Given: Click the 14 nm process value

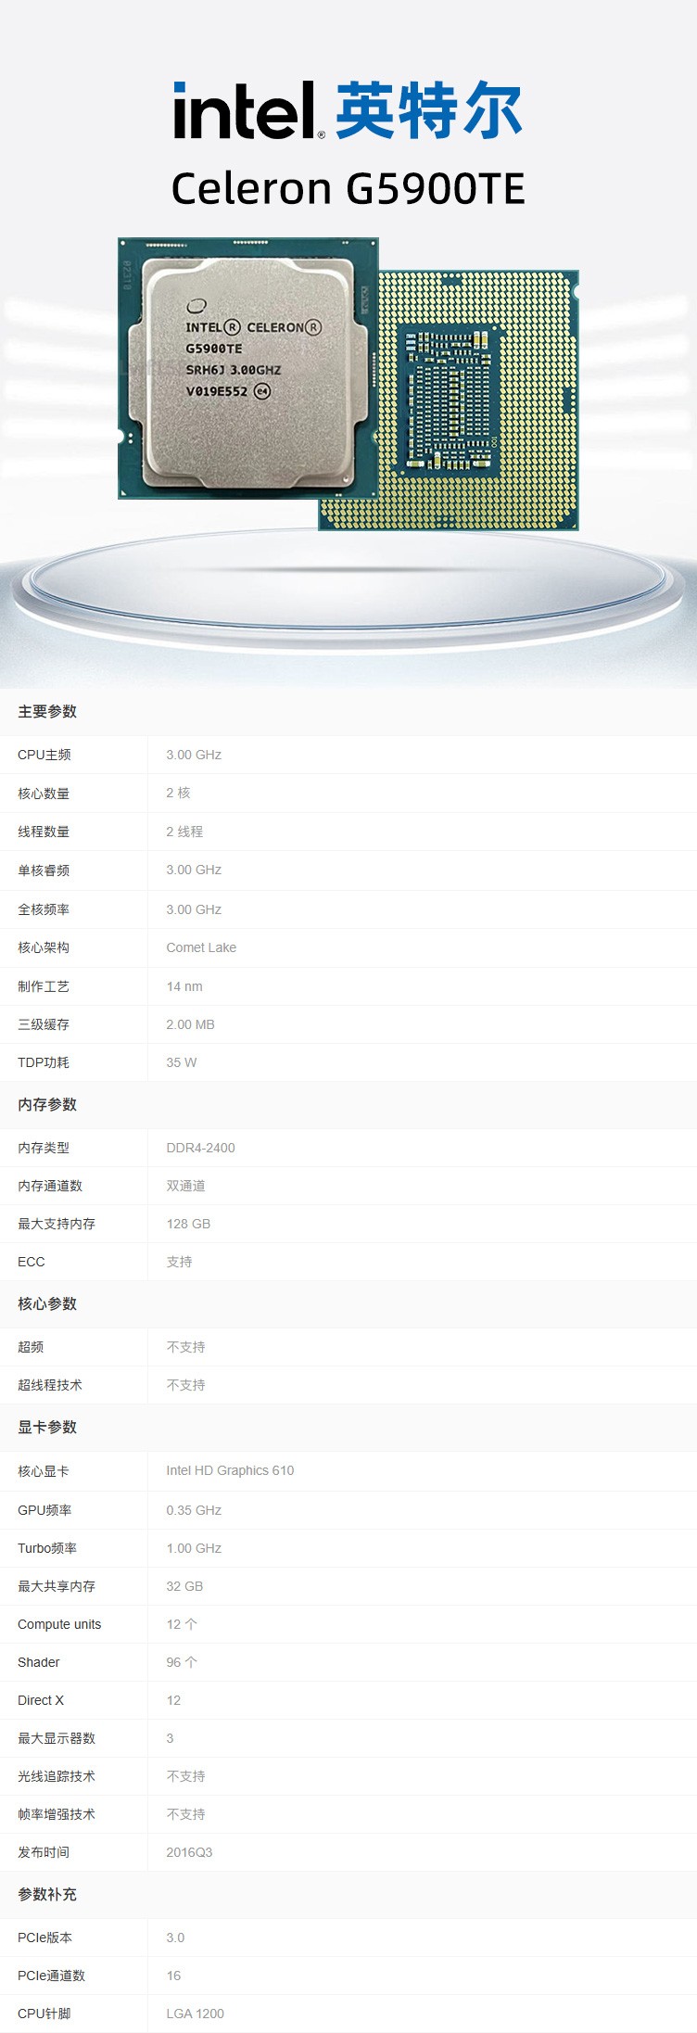Looking at the screenshot, I should click(x=184, y=986).
